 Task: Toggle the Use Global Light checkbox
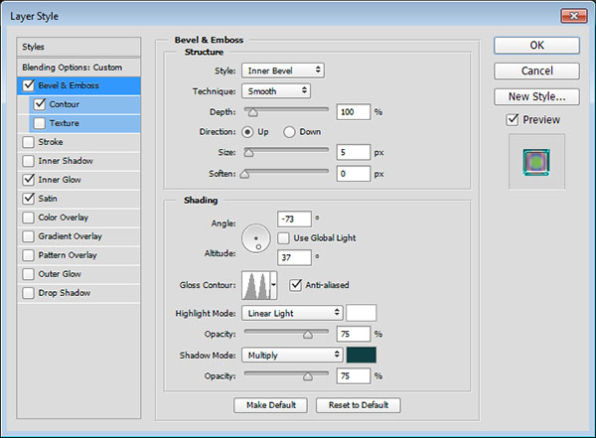285,238
